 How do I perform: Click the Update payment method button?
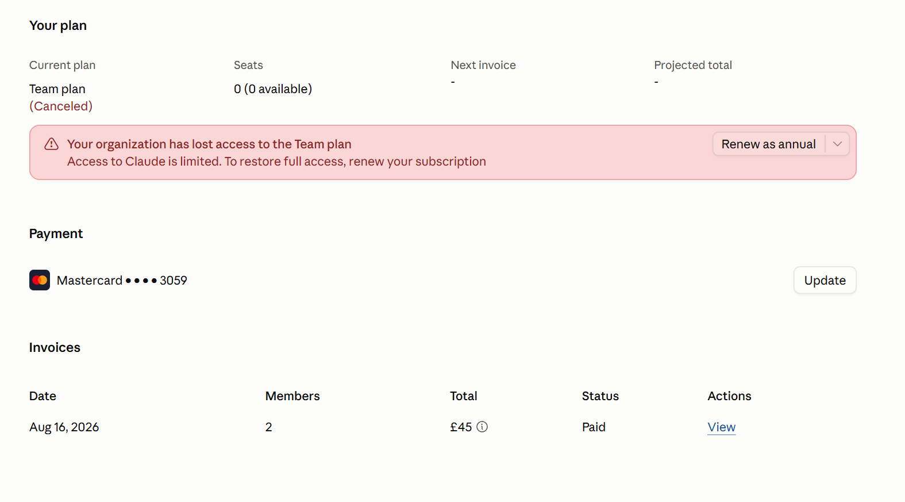825,280
